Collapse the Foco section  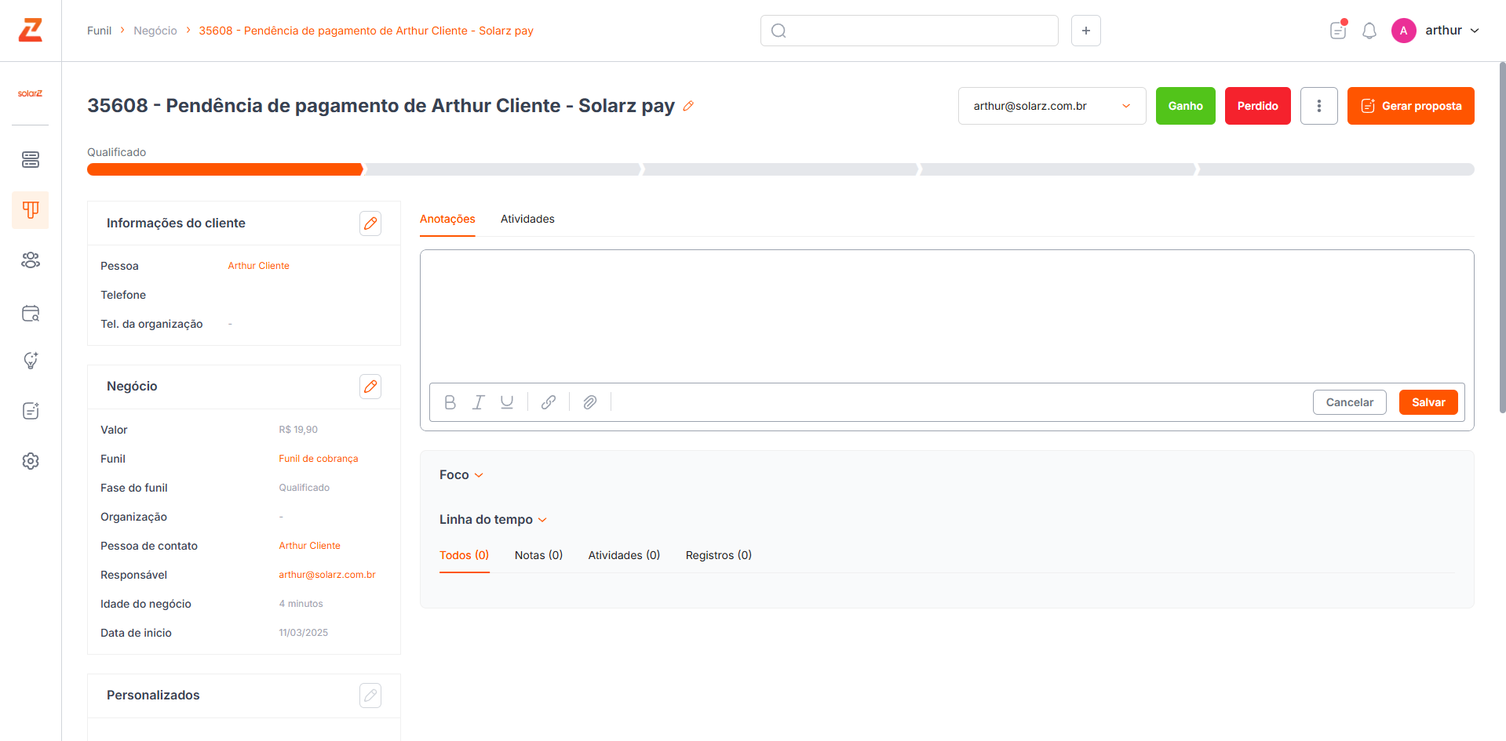tap(461, 475)
